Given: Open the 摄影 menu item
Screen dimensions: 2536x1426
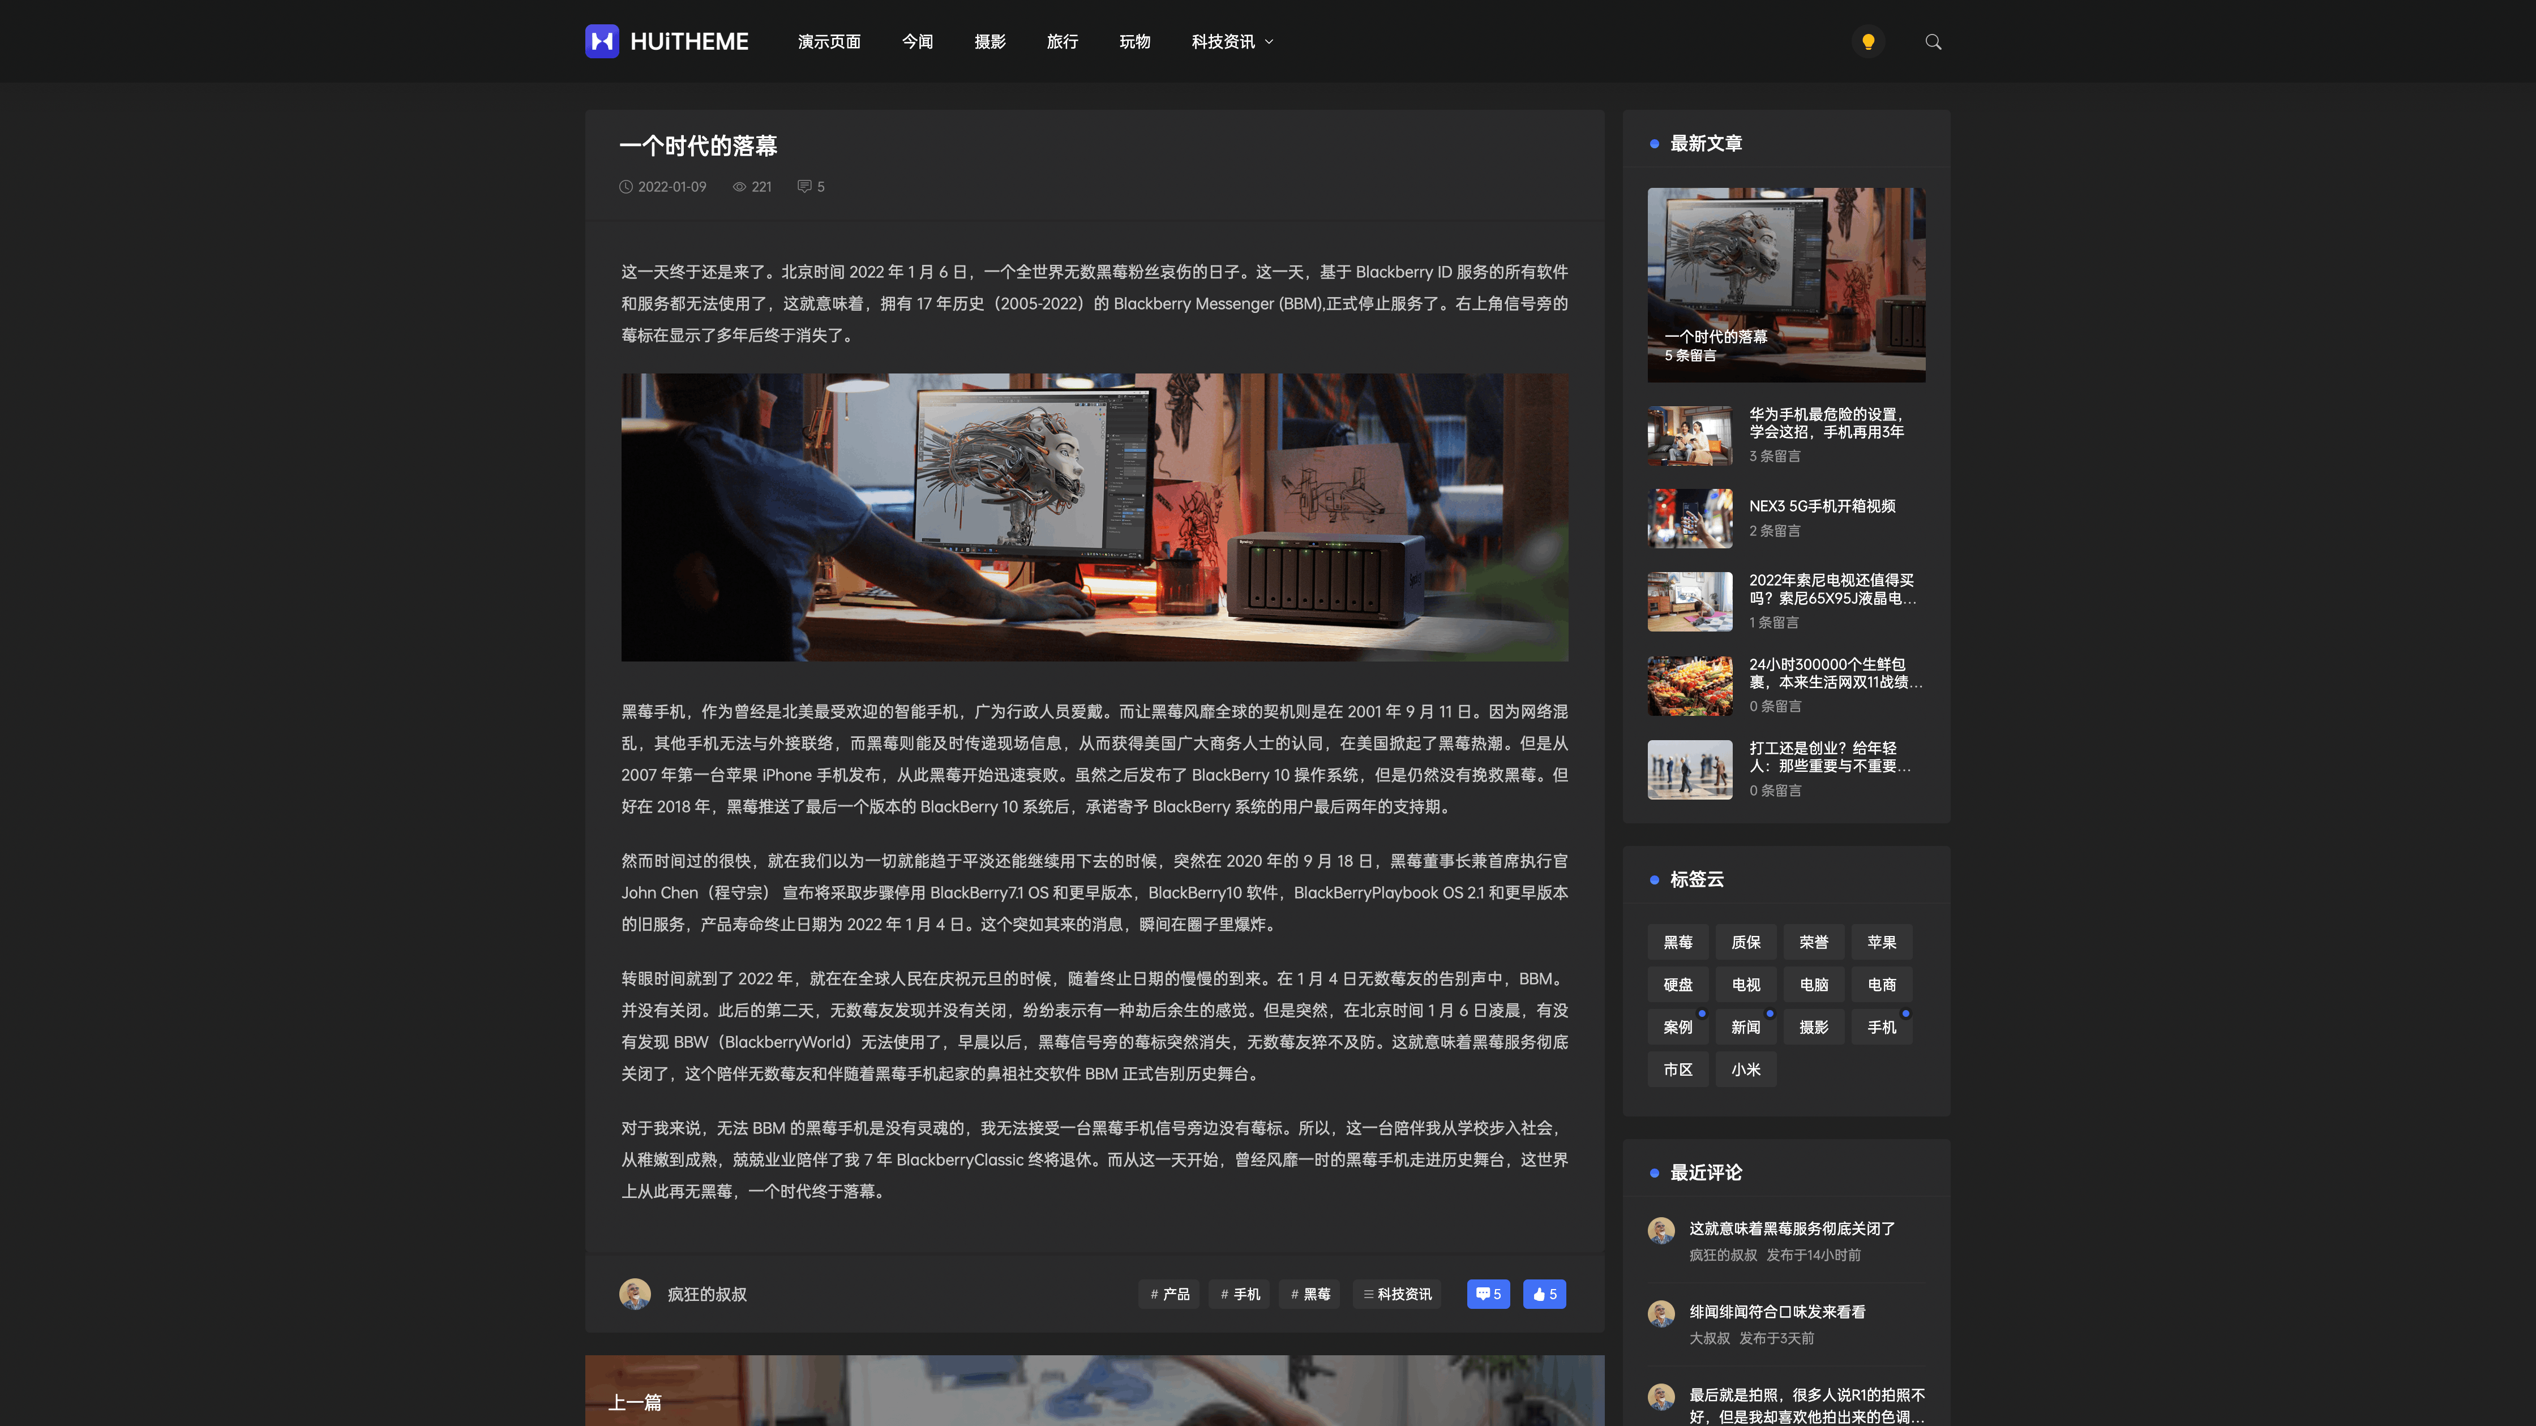Looking at the screenshot, I should coord(989,41).
